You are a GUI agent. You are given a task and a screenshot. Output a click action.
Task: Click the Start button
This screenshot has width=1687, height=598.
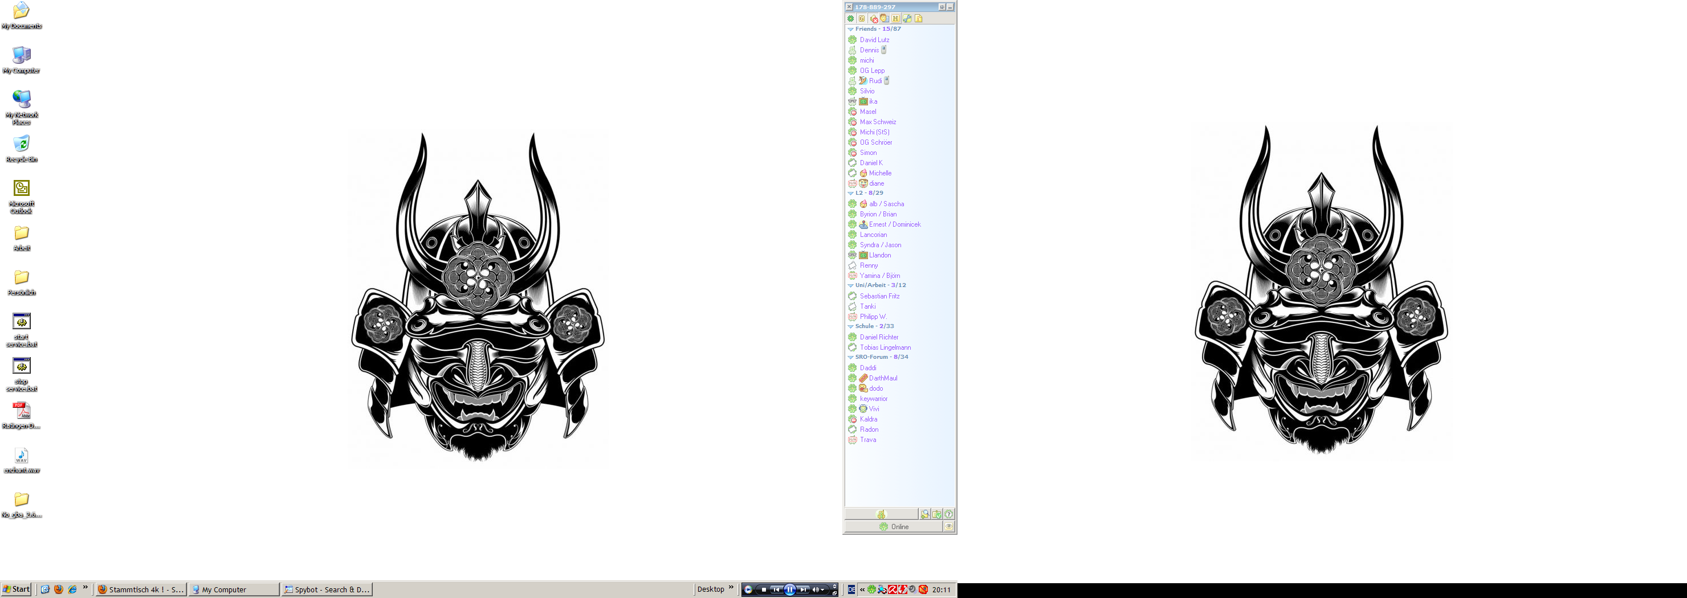pos(17,589)
